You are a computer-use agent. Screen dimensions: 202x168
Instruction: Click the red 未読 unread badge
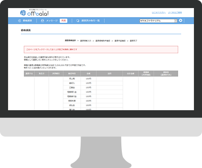[x=64, y=21]
